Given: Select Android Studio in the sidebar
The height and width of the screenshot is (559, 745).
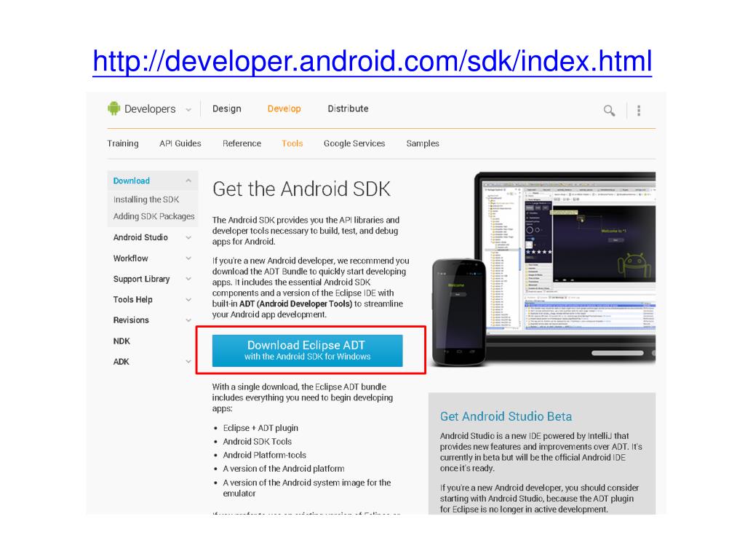Looking at the screenshot, I should click(140, 237).
